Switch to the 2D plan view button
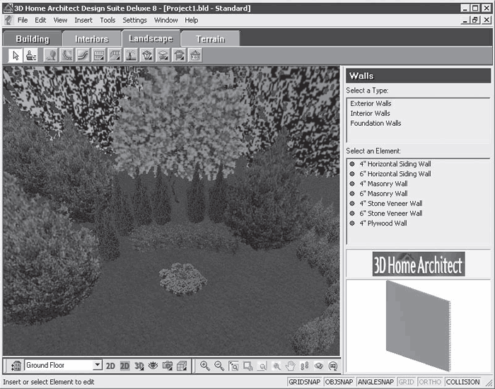Screen dimensions: 495x389 pyautogui.click(x=110, y=366)
